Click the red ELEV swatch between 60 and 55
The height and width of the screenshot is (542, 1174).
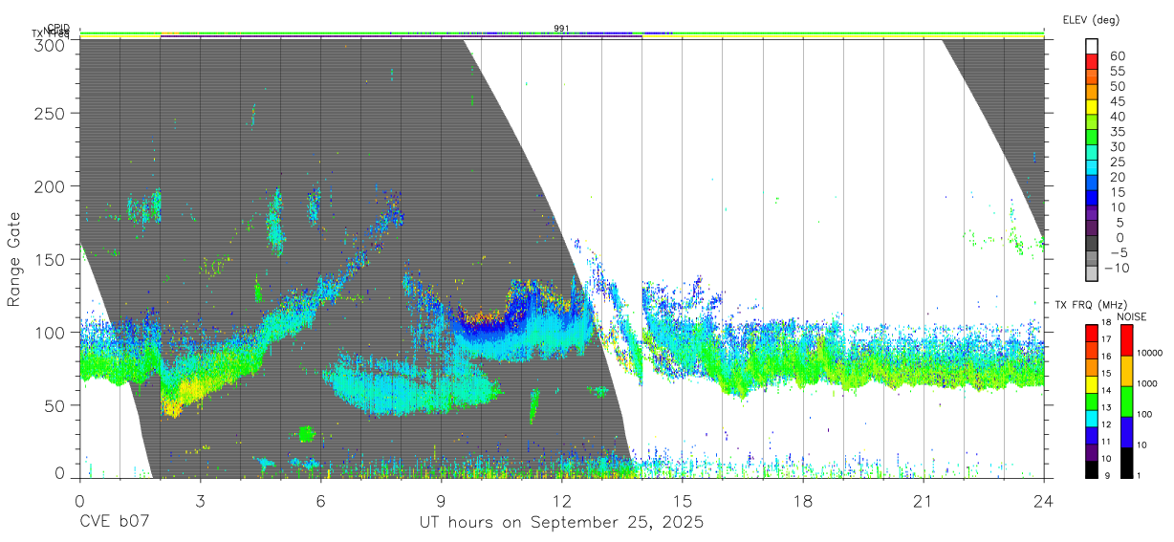(x=1092, y=61)
